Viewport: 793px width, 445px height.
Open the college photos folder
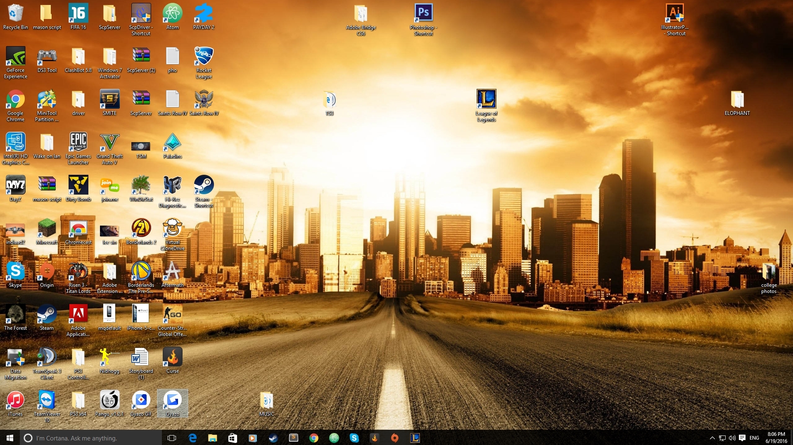point(769,278)
